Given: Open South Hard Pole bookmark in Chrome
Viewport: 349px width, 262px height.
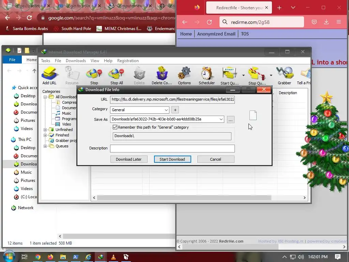Looking at the screenshot, I should (73, 29).
